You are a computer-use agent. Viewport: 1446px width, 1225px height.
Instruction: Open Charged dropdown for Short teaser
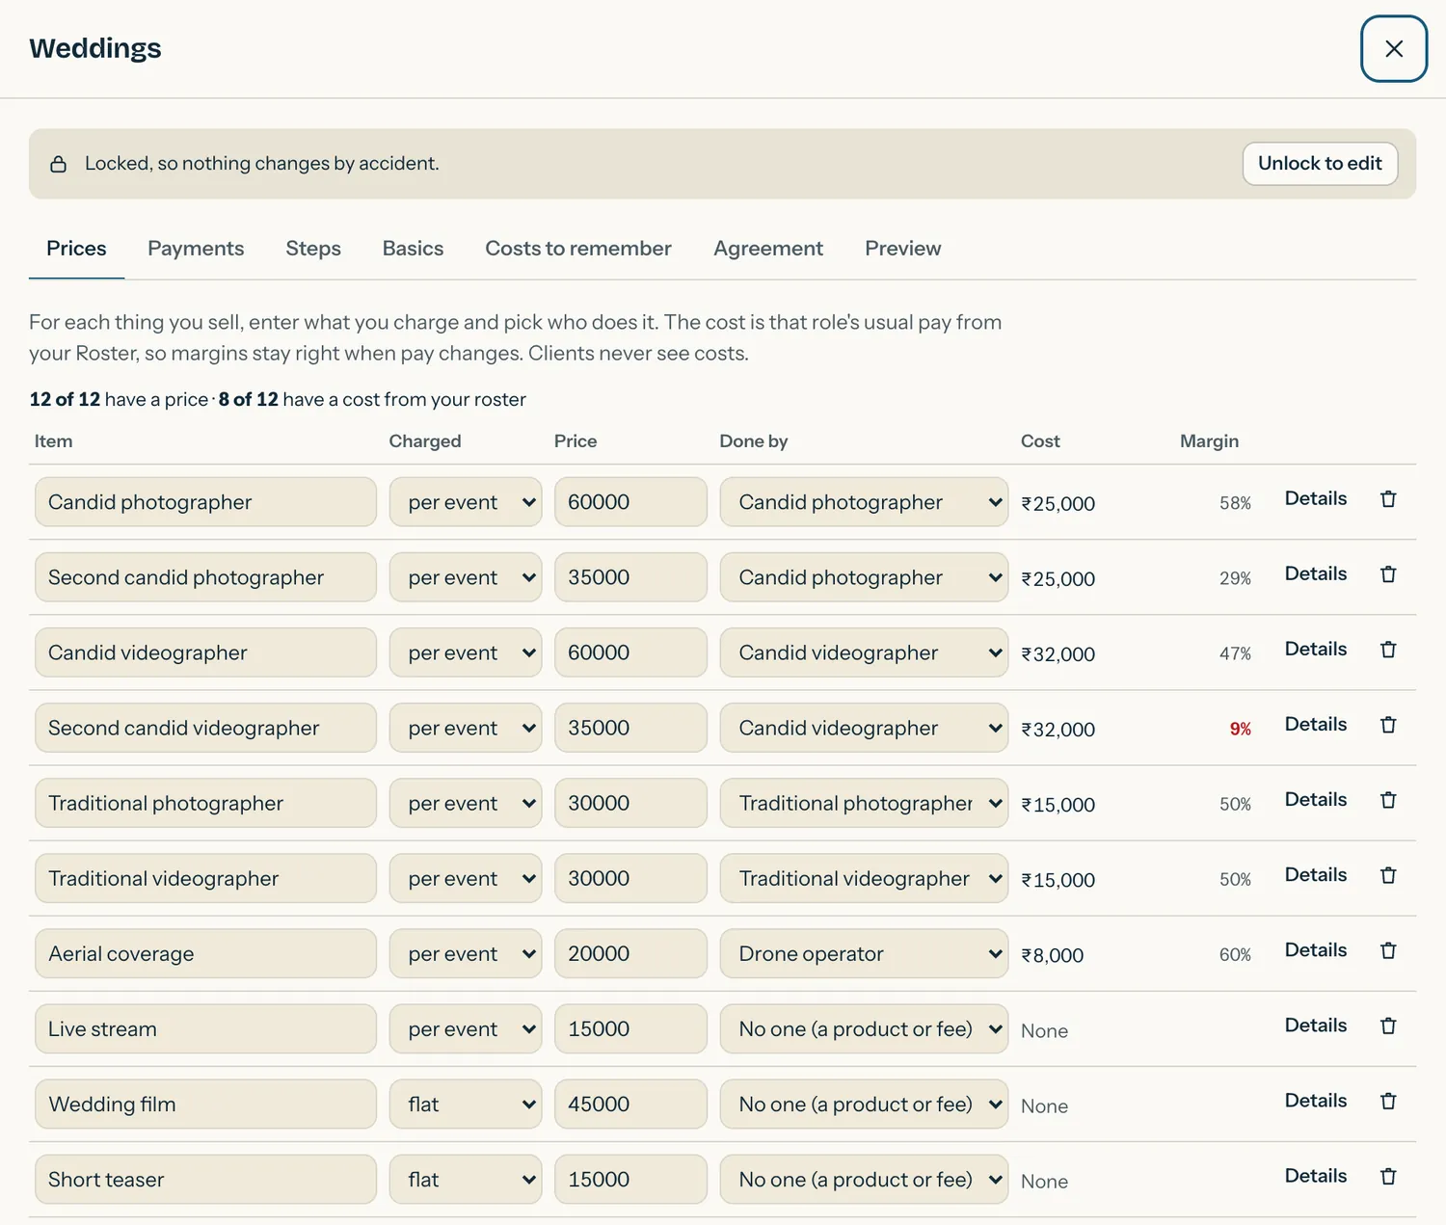466,1179
